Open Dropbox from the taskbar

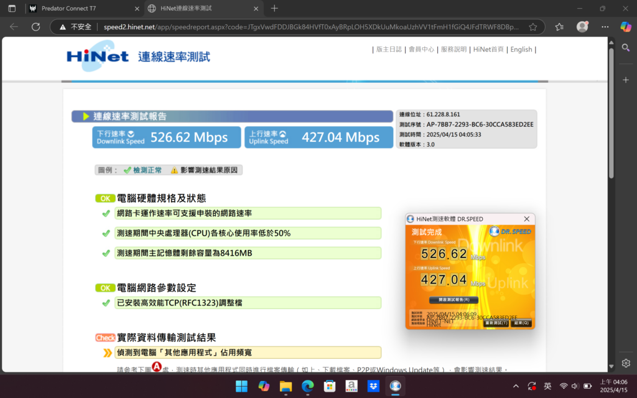click(x=373, y=386)
